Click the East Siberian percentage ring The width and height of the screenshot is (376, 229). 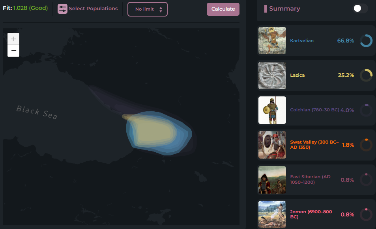[x=366, y=180]
